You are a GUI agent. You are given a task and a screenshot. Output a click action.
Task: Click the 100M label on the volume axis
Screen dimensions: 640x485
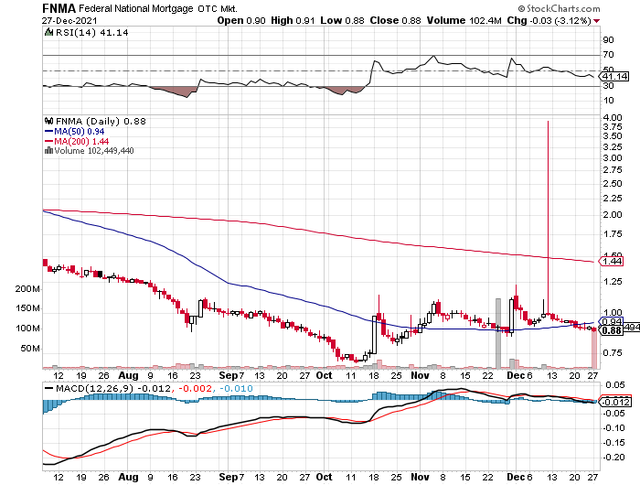(x=27, y=329)
